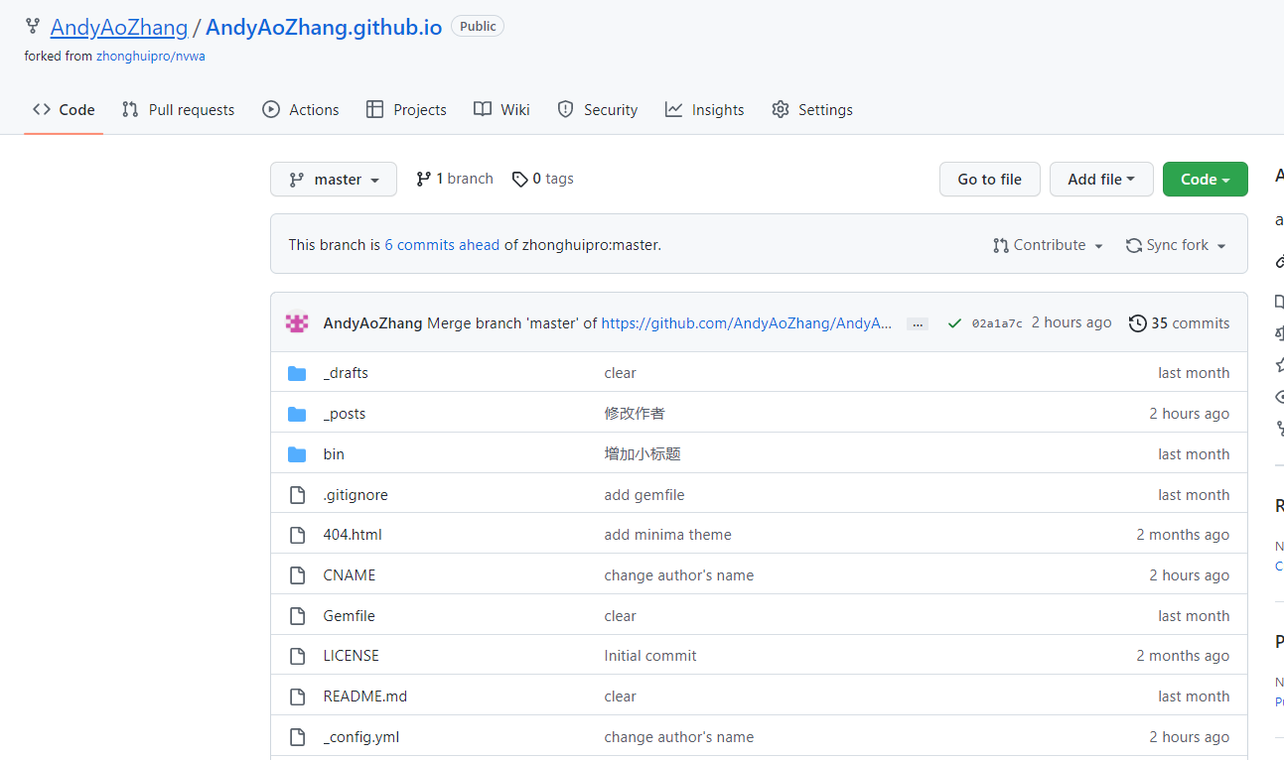Open the '增加小标题' commit message
Screen dimensions: 1284x760
pos(642,454)
